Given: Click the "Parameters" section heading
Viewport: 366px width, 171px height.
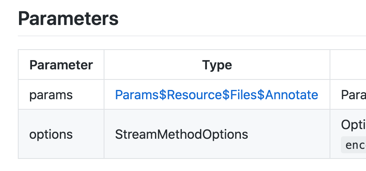Looking at the screenshot, I should 68,18.
